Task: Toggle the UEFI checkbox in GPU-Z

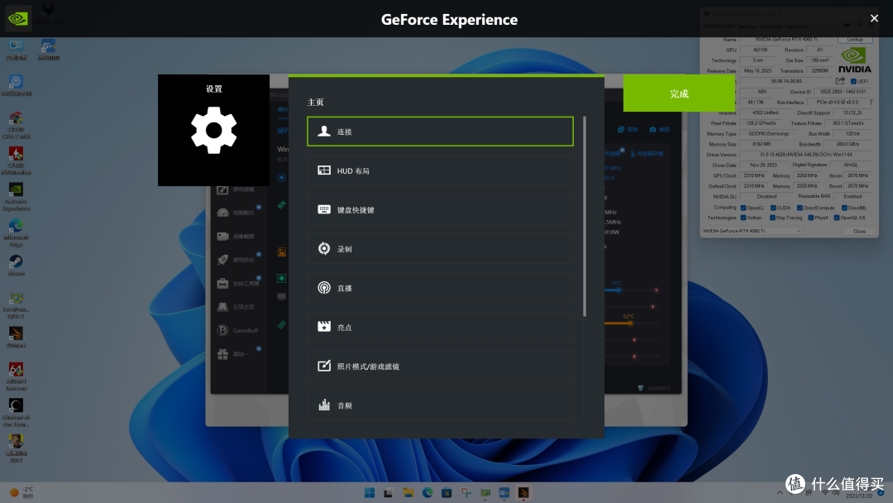Action: (x=853, y=81)
